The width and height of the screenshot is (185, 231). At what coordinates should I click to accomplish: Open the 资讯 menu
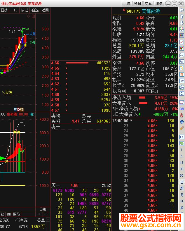pos(138,4)
